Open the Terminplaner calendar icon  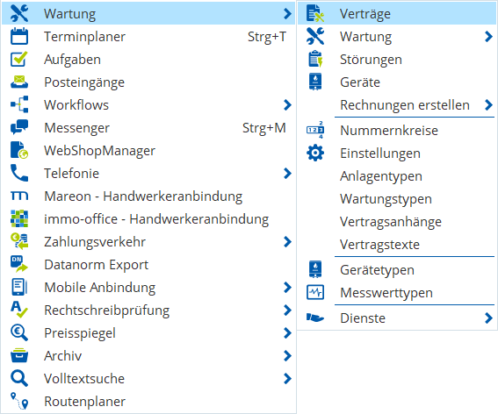[x=19, y=37]
